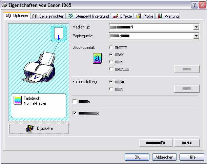The height and width of the screenshot is (164, 207).
Task: Select the second Farbeinstellung radio option
Action: click(111, 89)
